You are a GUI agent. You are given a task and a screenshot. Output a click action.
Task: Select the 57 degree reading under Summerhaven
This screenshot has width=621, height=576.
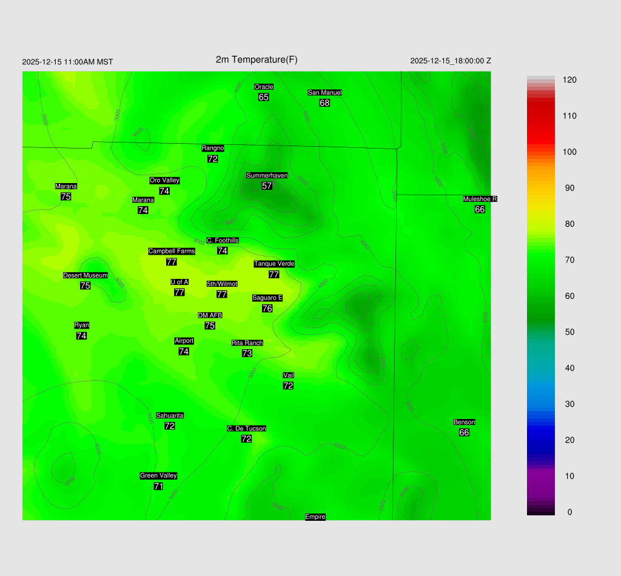pyautogui.click(x=267, y=186)
